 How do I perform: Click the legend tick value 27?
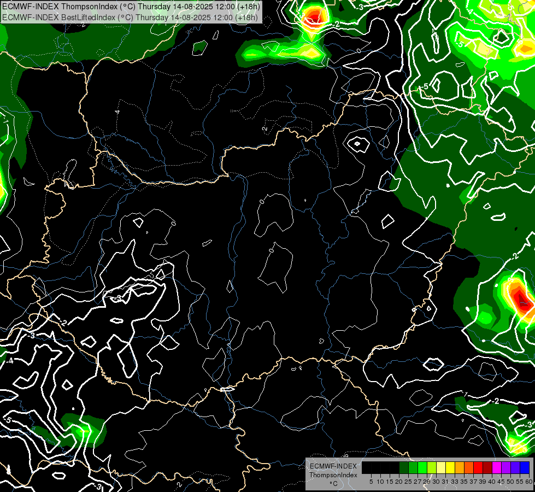[418, 482]
